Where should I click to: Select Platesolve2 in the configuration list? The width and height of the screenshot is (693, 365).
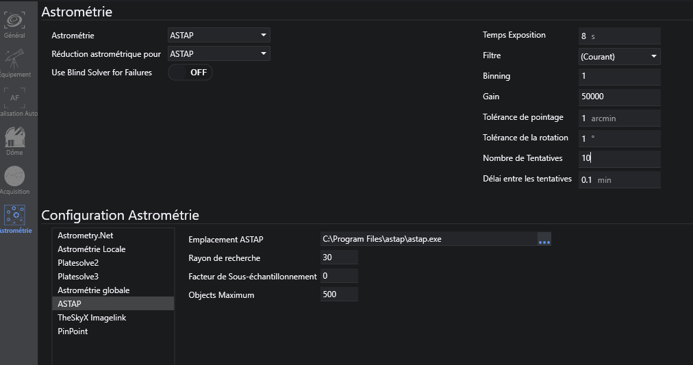click(78, 263)
